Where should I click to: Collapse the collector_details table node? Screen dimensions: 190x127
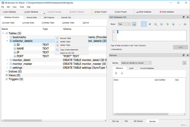pyautogui.click(x=7, y=41)
